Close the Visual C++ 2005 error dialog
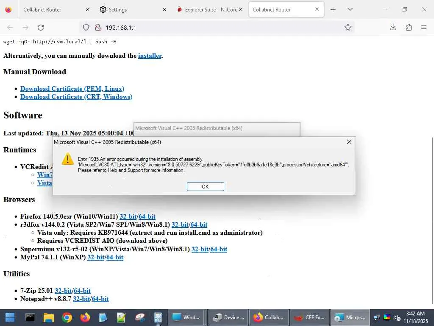The image size is (434, 326). pos(349,142)
